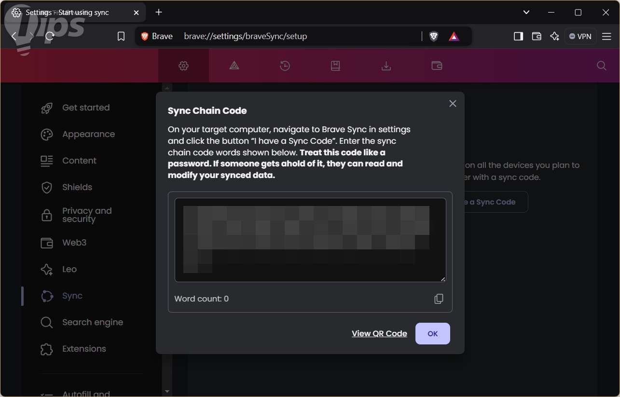Viewport: 620px width, 397px height.
Task: Open the Brave hamburger menu
Action: coord(606,36)
